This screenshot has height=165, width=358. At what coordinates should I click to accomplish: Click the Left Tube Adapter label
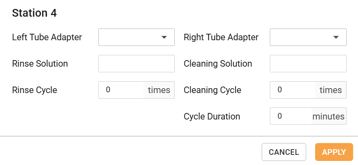click(47, 37)
